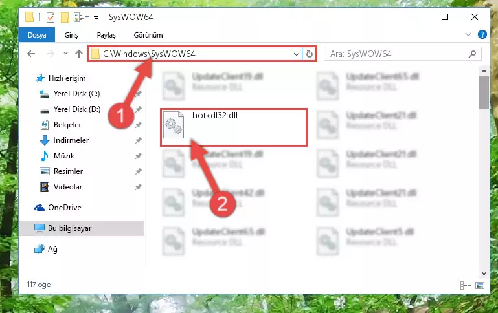Switch to the Görünüm tab

(x=148, y=35)
